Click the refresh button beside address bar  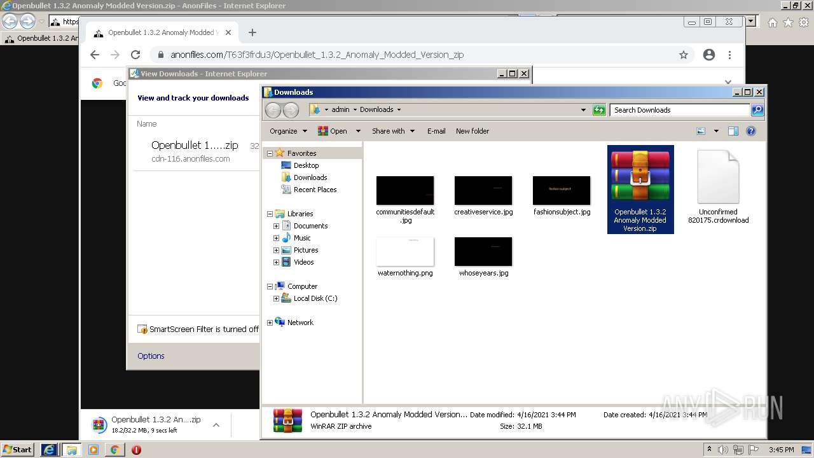click(x=599, y=110)
